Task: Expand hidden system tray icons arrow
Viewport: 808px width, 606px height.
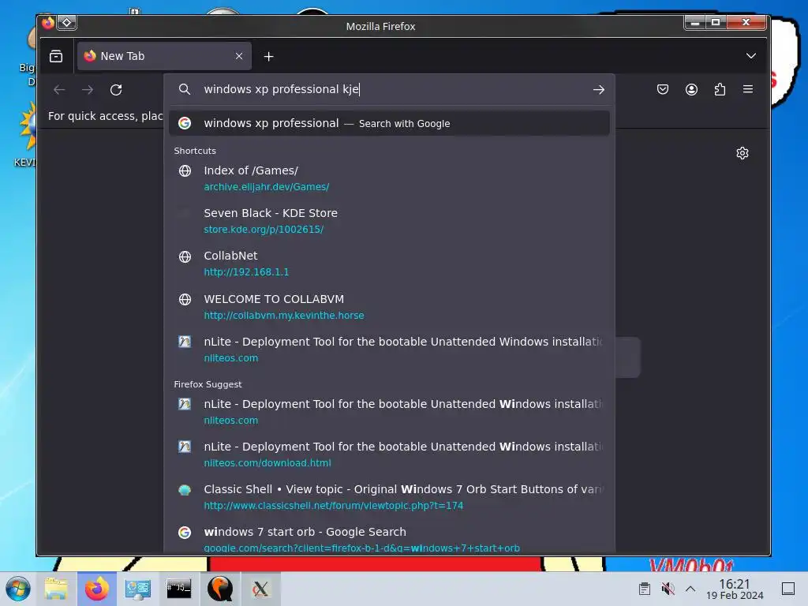Action: click(x=690, y=589)
